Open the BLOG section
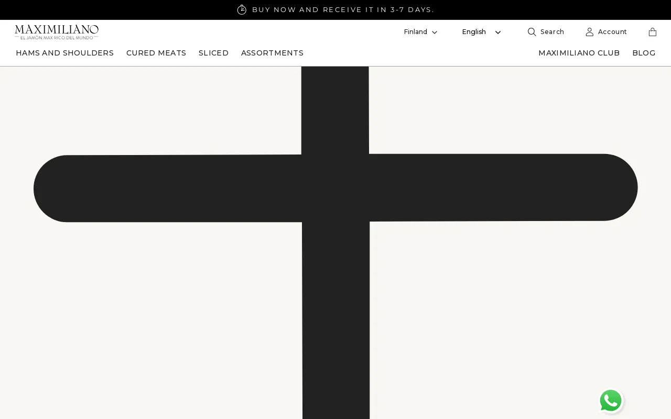Viewport: 671px width, 419px height. 644,53
